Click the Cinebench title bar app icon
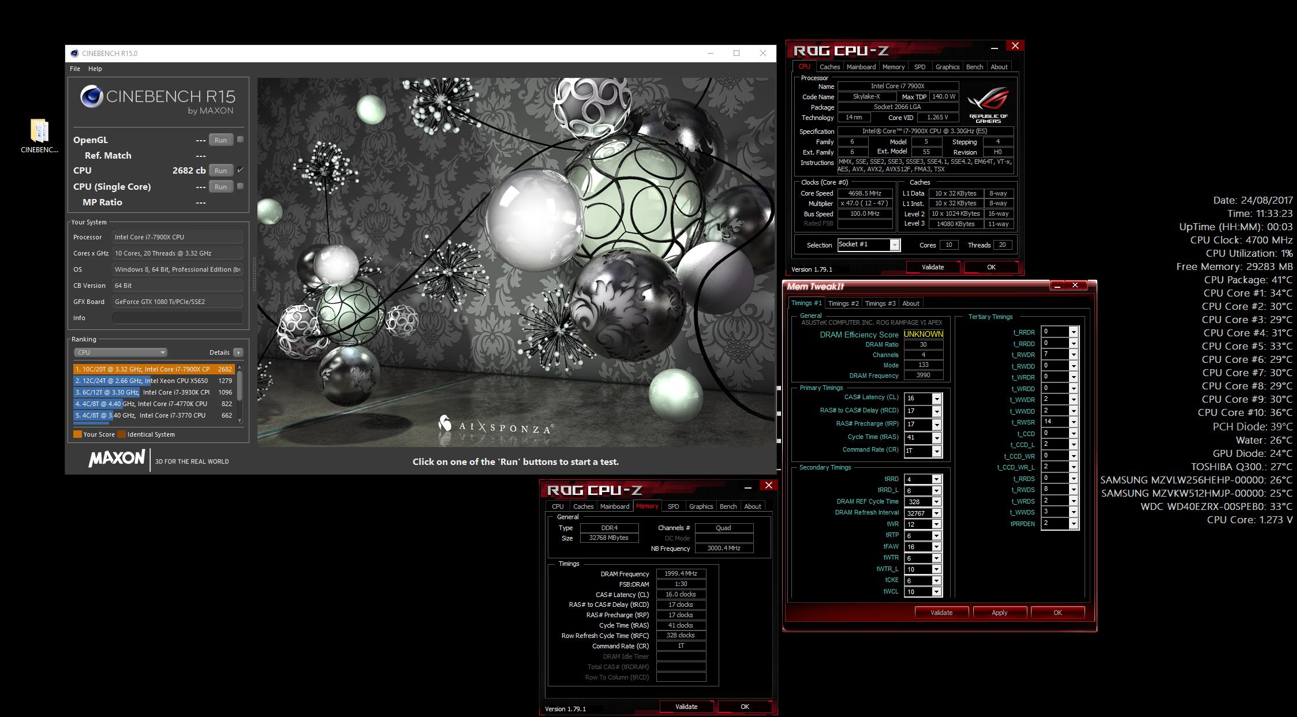The width and height of the screenshot is (1297, 717). coord(74,53)
